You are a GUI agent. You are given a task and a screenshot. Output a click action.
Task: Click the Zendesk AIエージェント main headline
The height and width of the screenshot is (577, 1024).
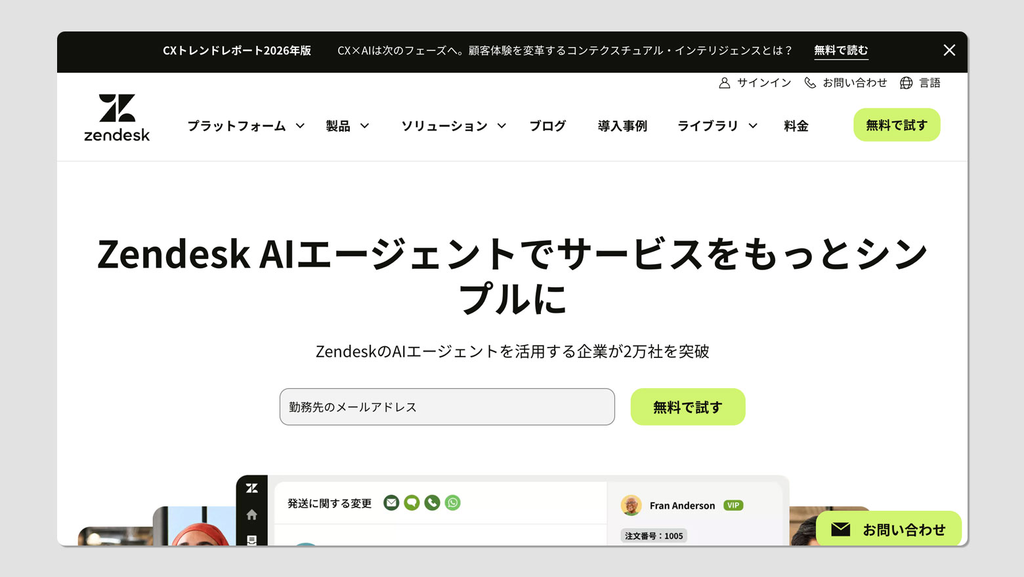click(512, 276)
